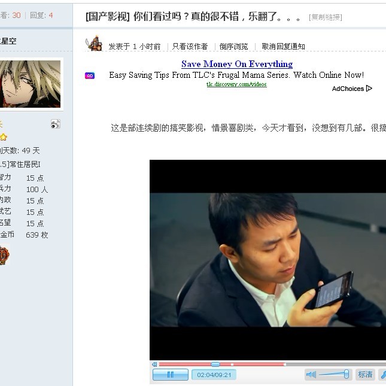Image resolution: width=386 pixels, height=386 pixels.
Task: Open the wrench settings icon in player
Action: [x=383, y=375]
